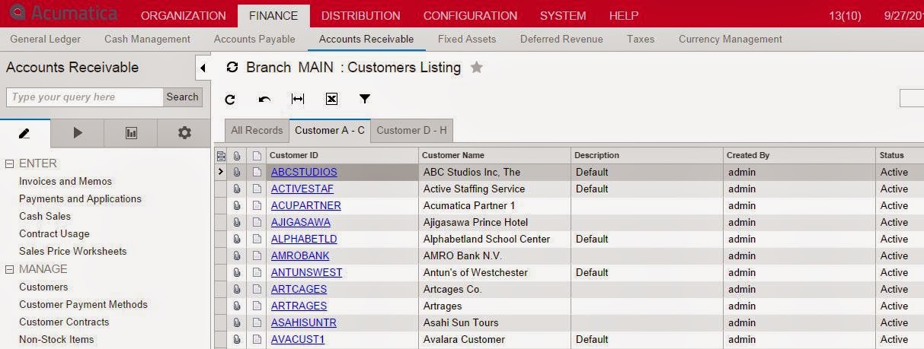
Task: Open attachments for ABCSTUDIOS row
Action: (x=237, y=172)
